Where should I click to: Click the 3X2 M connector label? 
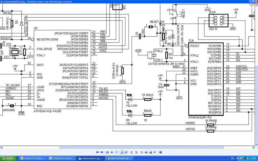(213, 29)
